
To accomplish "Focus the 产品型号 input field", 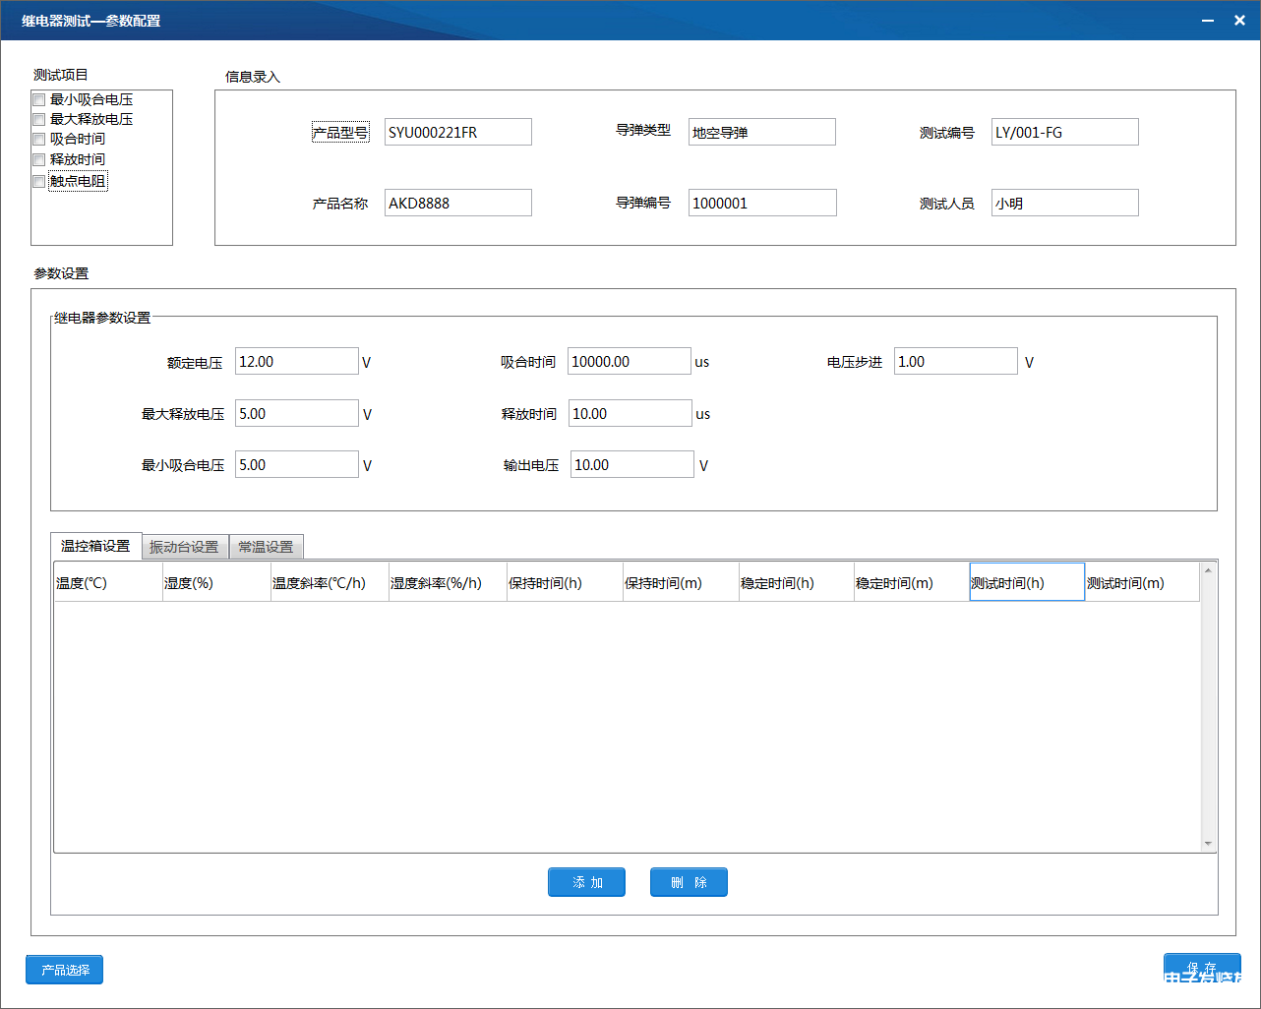I will pyautogui.click(x=457, y=132).
